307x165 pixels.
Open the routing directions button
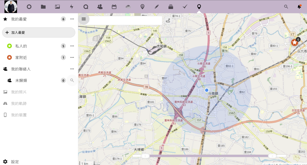(x=168, y=21)
